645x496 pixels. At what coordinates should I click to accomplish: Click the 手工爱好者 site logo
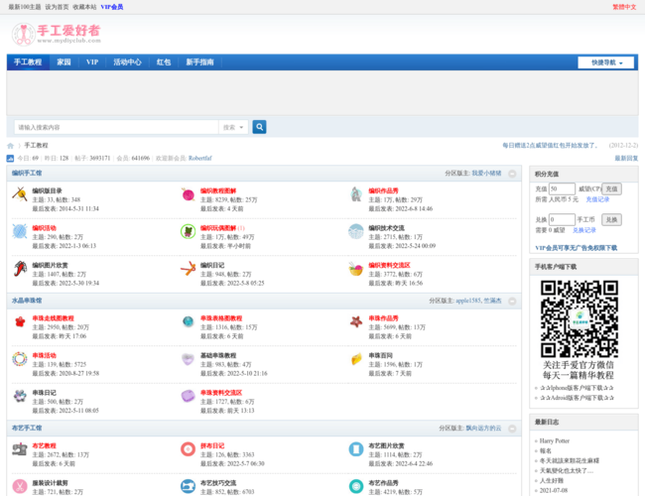point(57,33)
